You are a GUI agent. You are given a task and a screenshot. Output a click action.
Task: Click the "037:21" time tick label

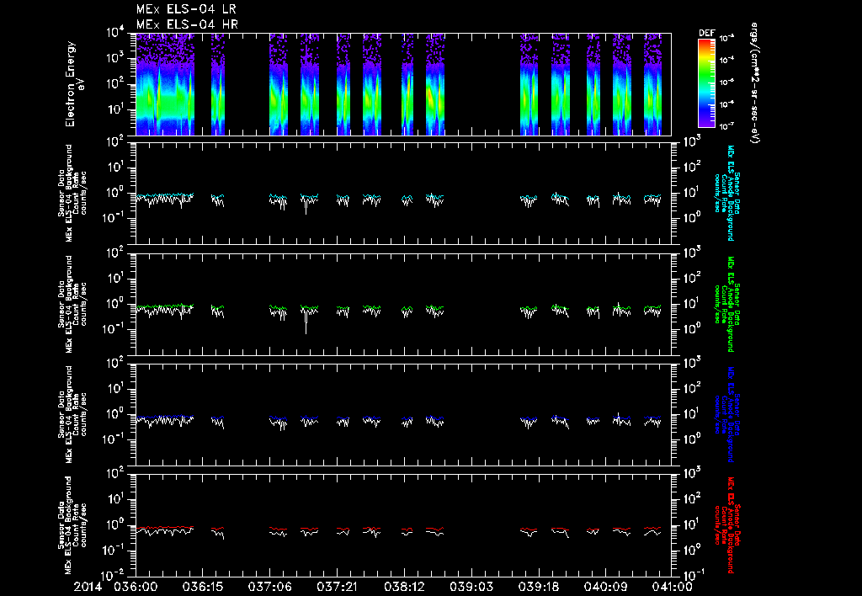point(337,587)
